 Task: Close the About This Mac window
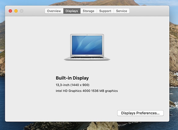pos(10,11)
